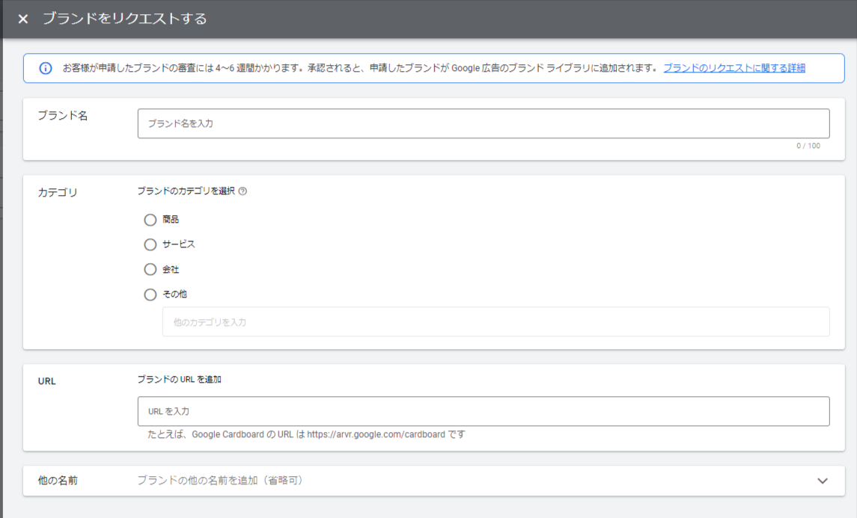Focus the URL を入力 text box
Viewport: 857px width, 518px height.
[x=483, y=411]
